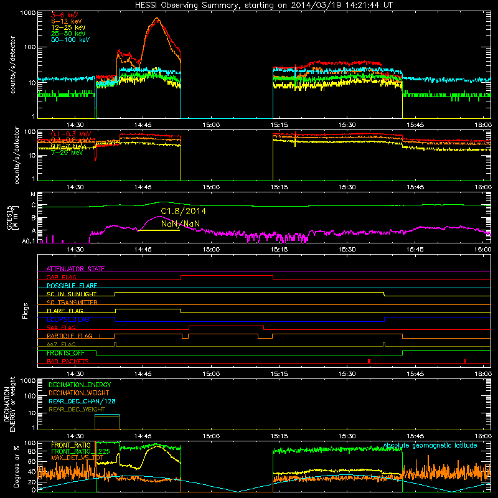Click the REAR_DEC_WEIGHT legend label
Screen dimensions: 498x498
tap(77, 410)
